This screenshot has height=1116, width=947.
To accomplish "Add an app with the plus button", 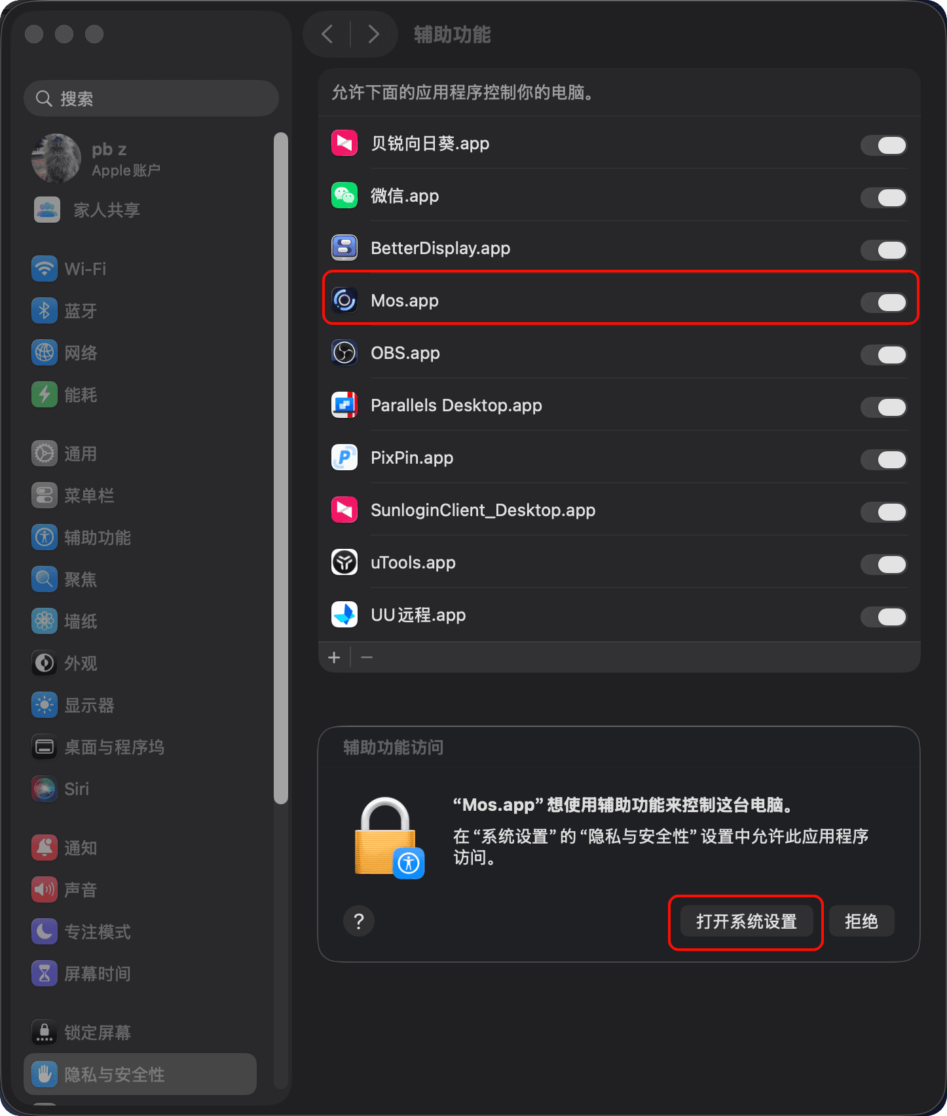I will pyautogui.click(x=334, y=658).
